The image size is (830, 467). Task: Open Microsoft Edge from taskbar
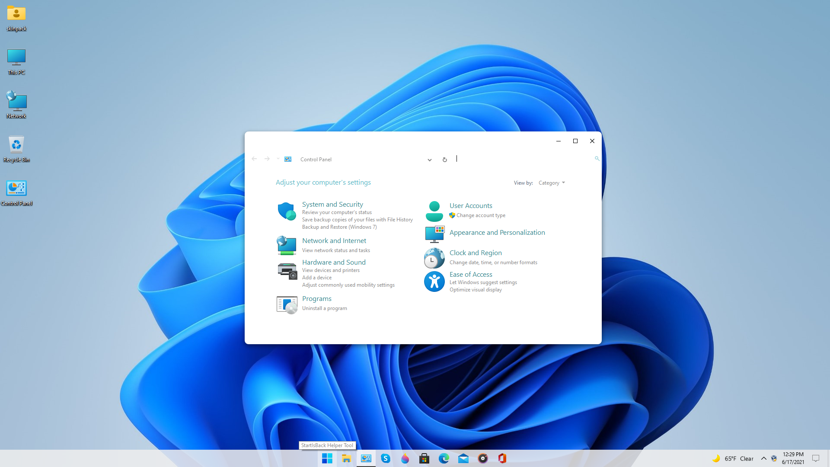pyautogui.click(x=444, y=458)
